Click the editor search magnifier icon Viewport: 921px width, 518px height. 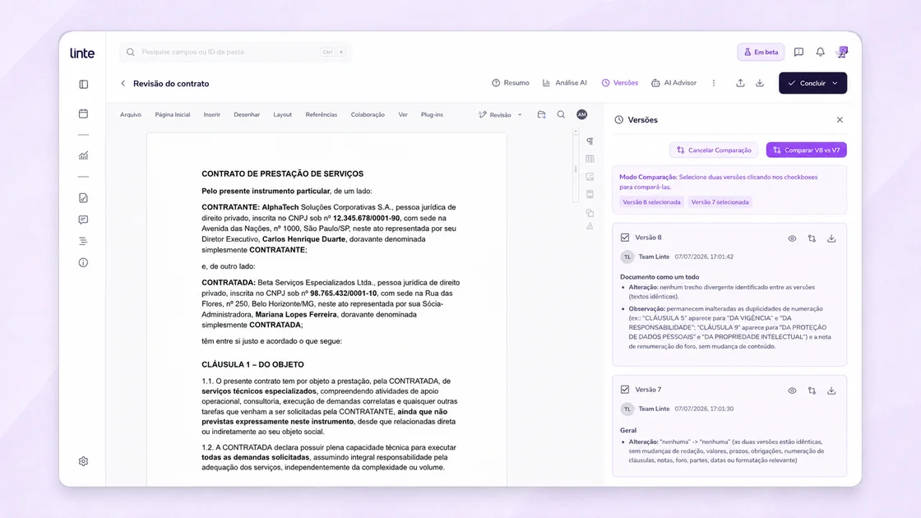point(561,114)
